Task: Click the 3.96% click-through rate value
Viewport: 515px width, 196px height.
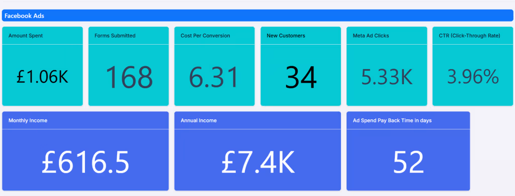Action: pos(473,77)
